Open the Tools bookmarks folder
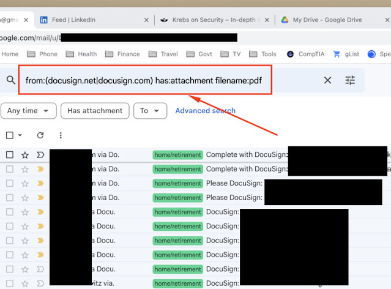The height and width of the screenshot is (289, 391). point(263,54)
